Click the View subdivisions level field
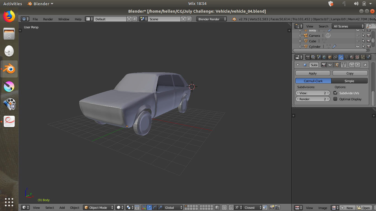 (313, 93)
